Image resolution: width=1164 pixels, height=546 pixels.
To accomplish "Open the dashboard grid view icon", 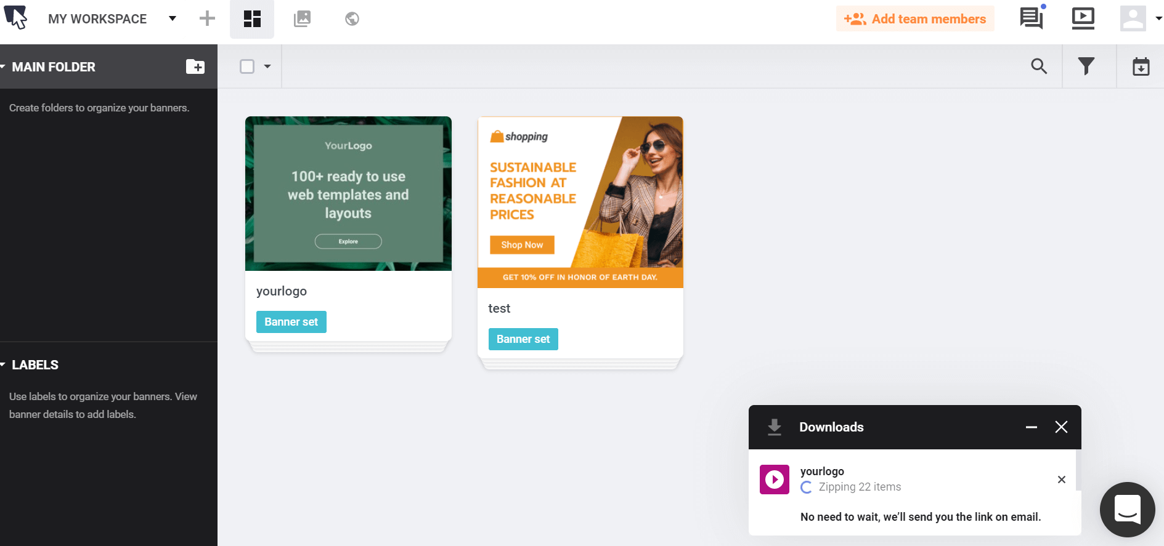I will [252, 19].
